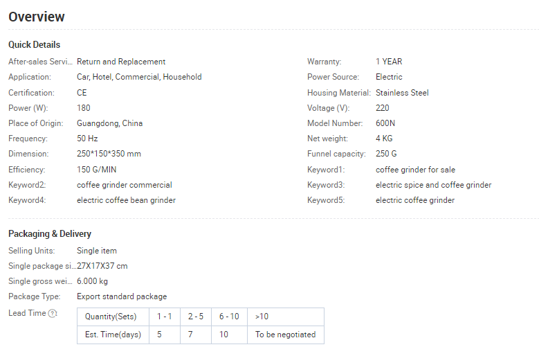Click the 'electric coffee bean grinder' keyword
This screenshot has width=539, height=356.
click(126, 200)
